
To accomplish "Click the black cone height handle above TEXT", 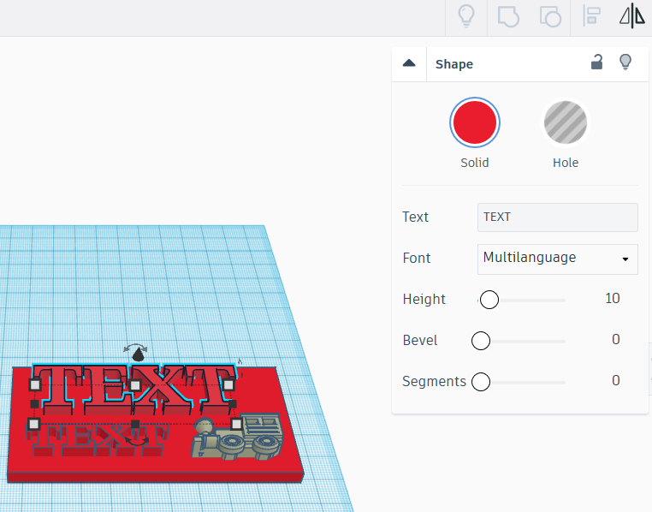I will pos(138,354).
